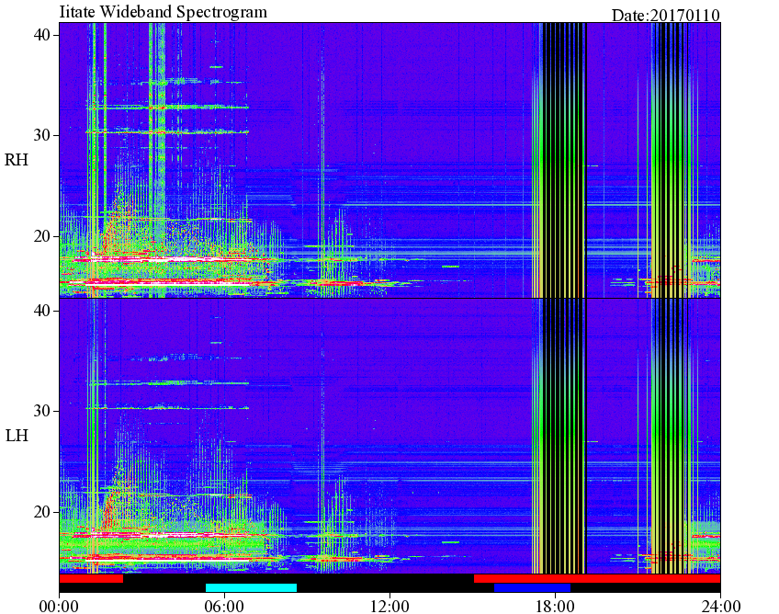Select the LH panel label

17,436
